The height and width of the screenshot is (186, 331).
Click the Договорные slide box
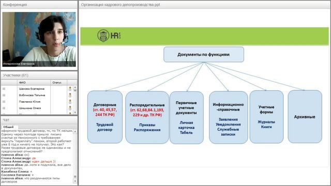coord(105,117)
